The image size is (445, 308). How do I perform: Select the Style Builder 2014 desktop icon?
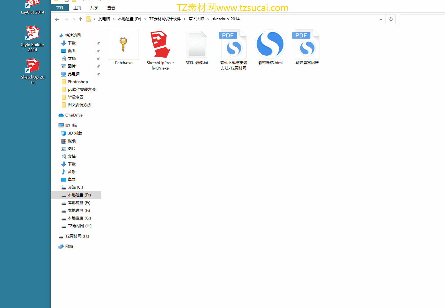[32, 38]
